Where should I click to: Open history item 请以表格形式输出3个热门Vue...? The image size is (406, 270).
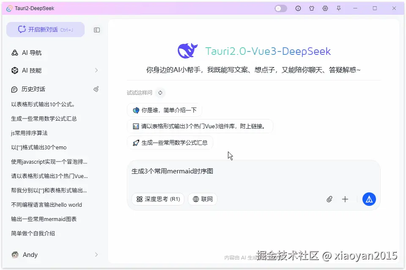[49, 176]
